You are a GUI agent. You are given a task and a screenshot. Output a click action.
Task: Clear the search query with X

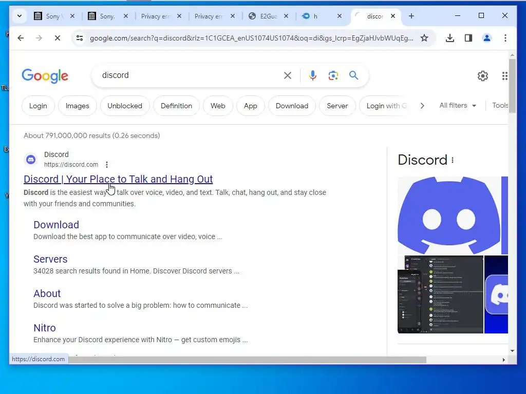(288, 75)
